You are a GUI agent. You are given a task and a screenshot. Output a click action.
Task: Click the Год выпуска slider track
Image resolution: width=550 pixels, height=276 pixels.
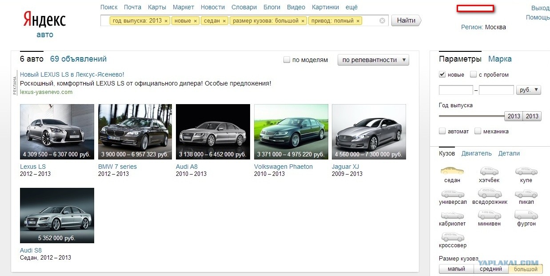click(471, 116)
